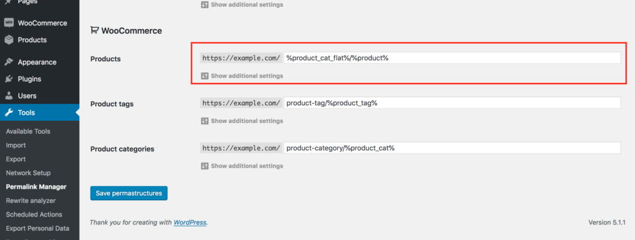This screenshot has width=635, height=240.
Task: Expand additional settings under Products field
Action: point(247,75)
